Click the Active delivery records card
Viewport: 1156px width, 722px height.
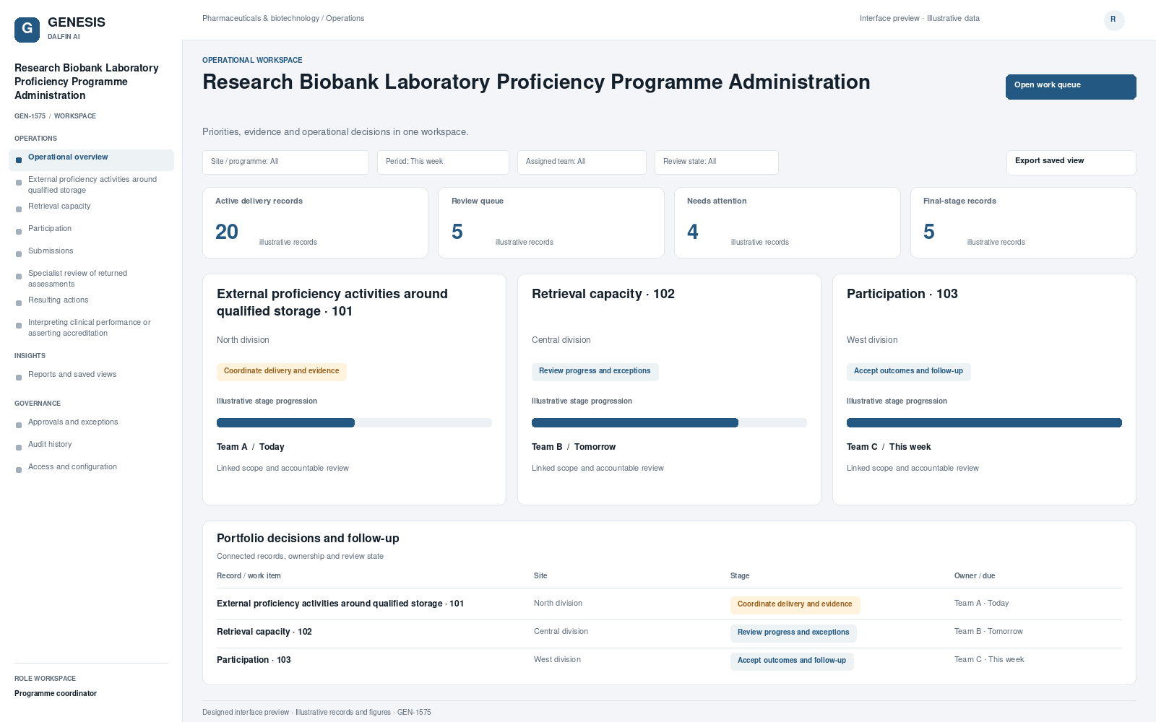315,222
